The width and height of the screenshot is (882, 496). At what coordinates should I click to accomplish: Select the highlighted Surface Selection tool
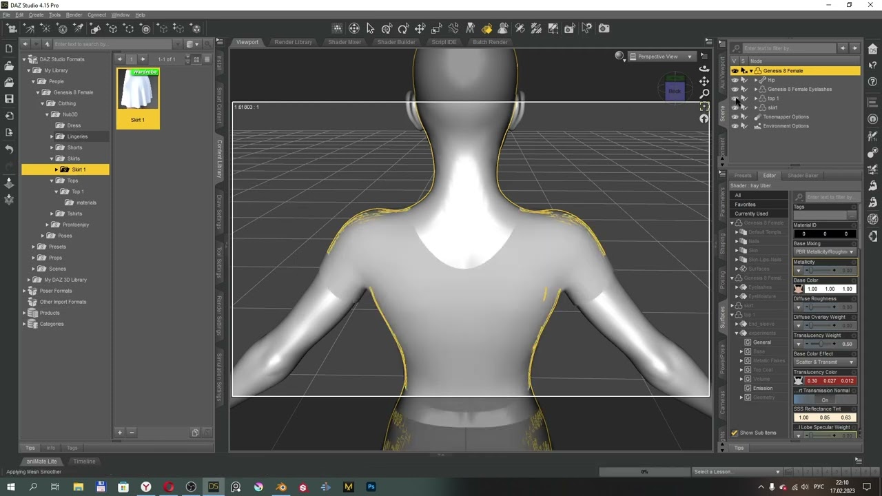pos(487,28)
